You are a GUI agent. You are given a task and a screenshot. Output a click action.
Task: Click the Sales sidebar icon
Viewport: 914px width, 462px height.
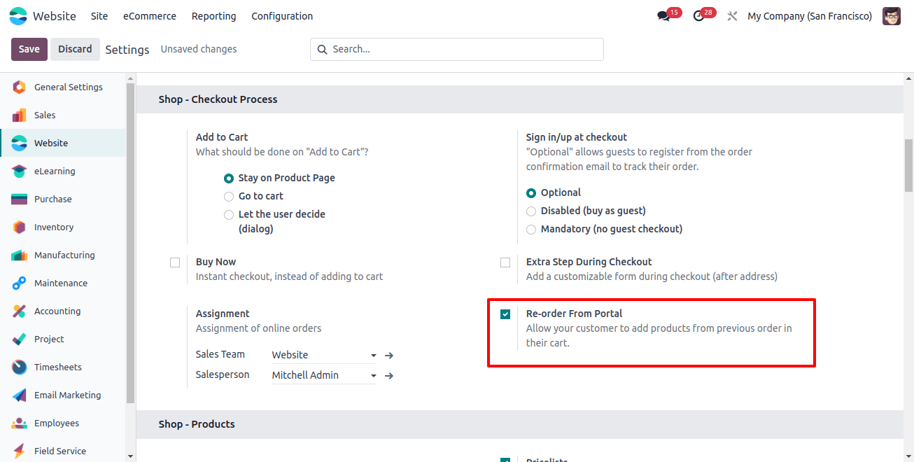click(x=19, y=115)
